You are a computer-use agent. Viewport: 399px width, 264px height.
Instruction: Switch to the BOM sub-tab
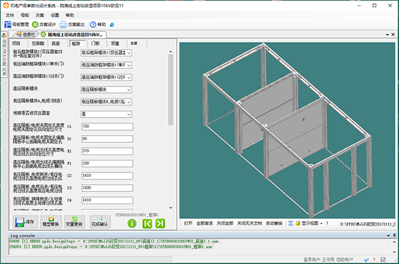coord(134,43)
